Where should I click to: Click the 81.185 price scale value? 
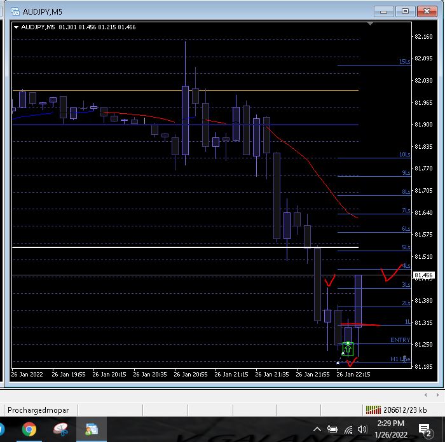[x=423, y=366]
